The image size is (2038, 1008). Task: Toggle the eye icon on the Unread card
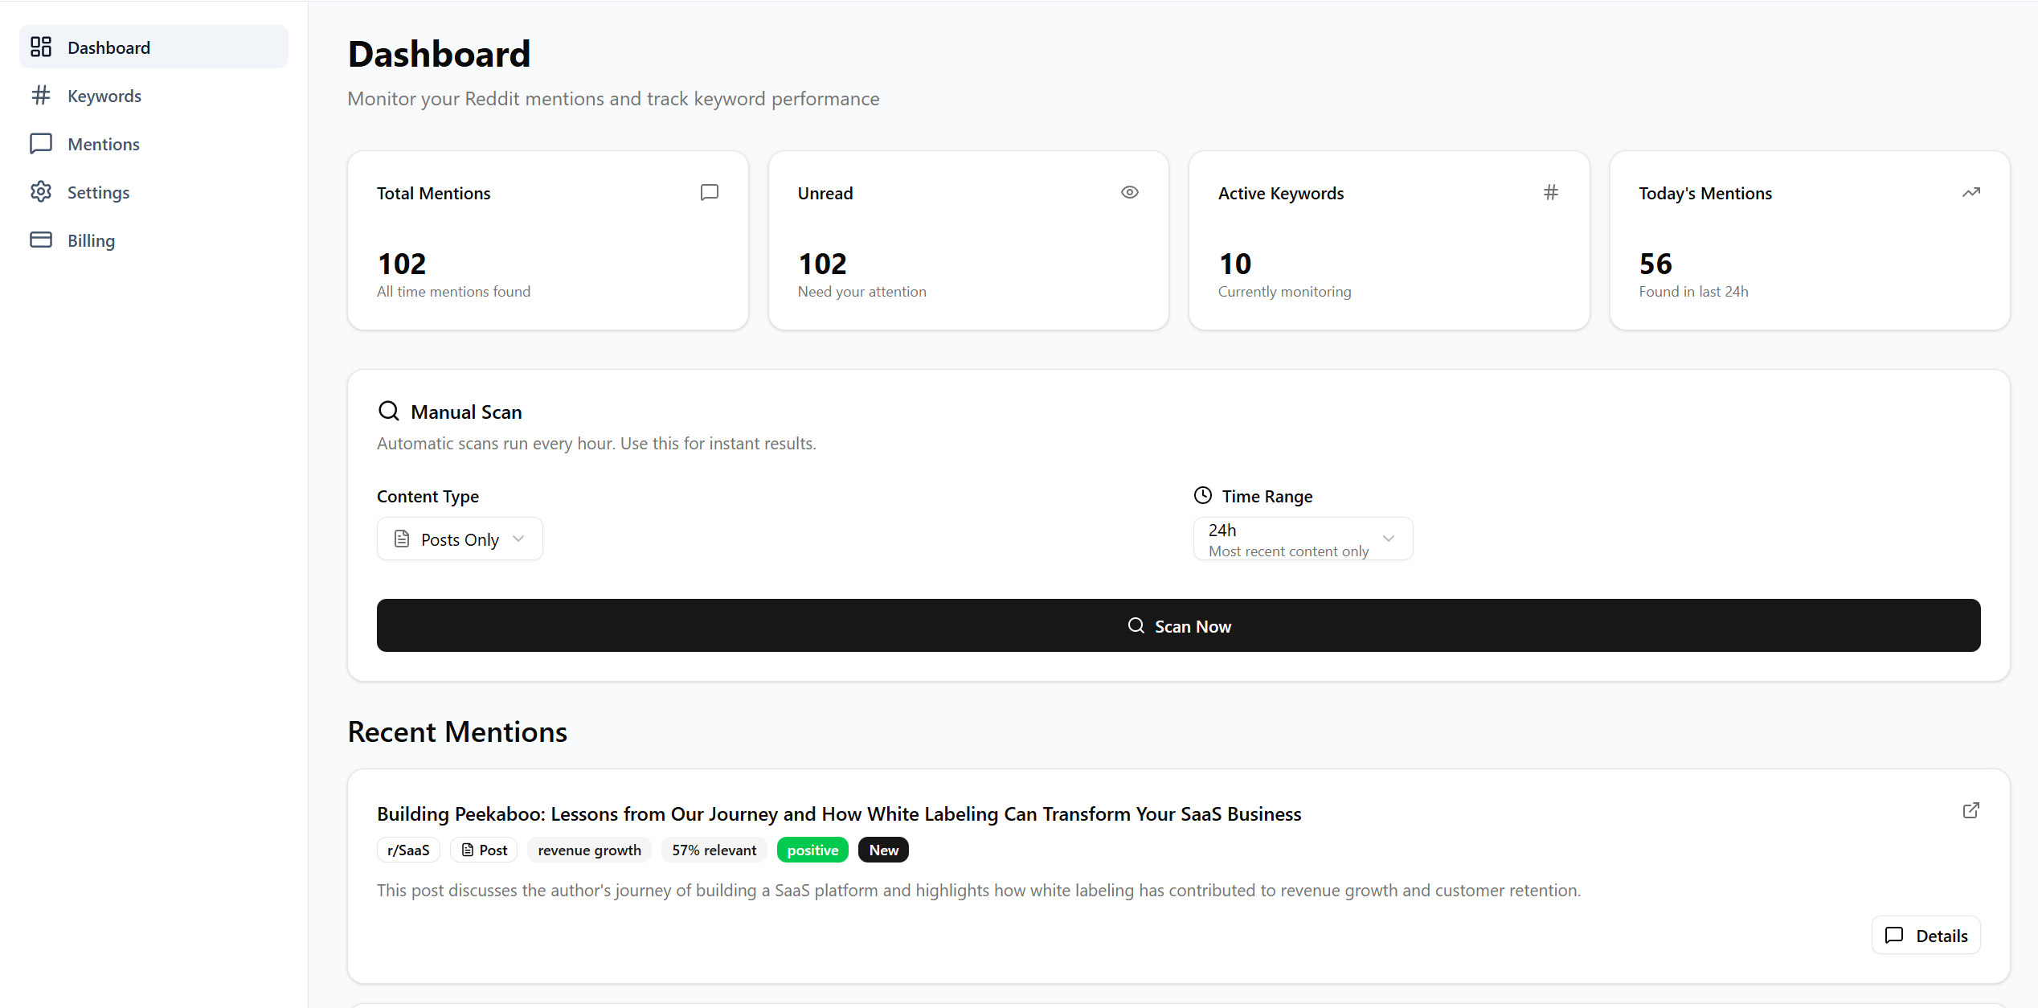(1129, 192)
